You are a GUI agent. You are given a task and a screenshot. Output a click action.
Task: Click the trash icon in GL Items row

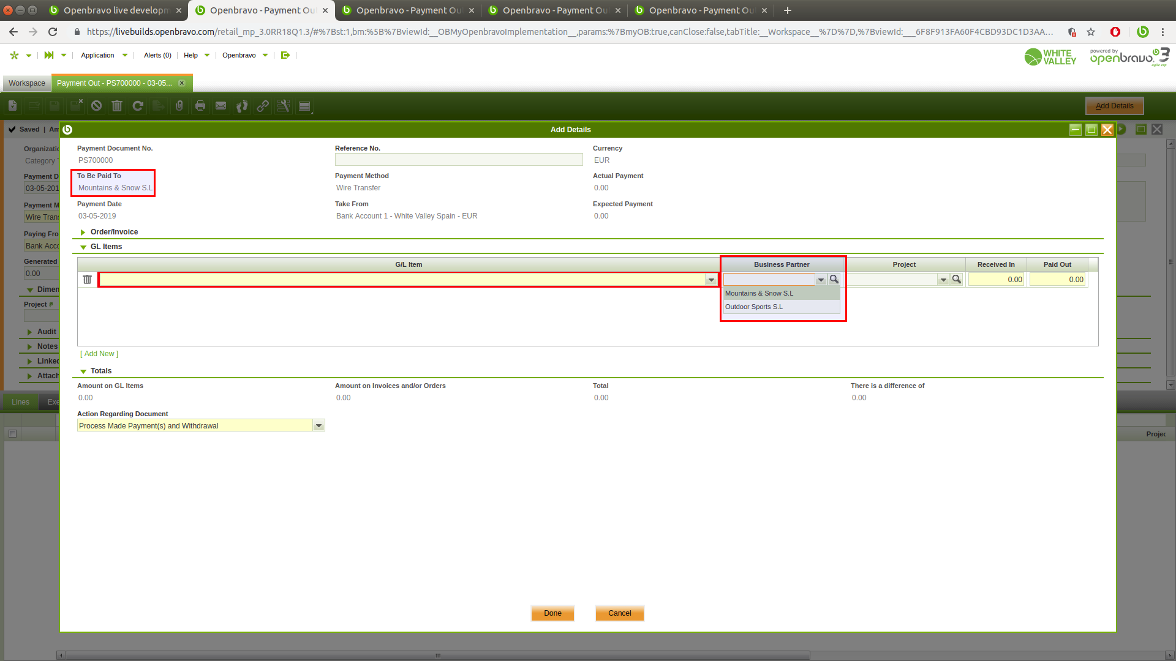(x=87, y=280)
